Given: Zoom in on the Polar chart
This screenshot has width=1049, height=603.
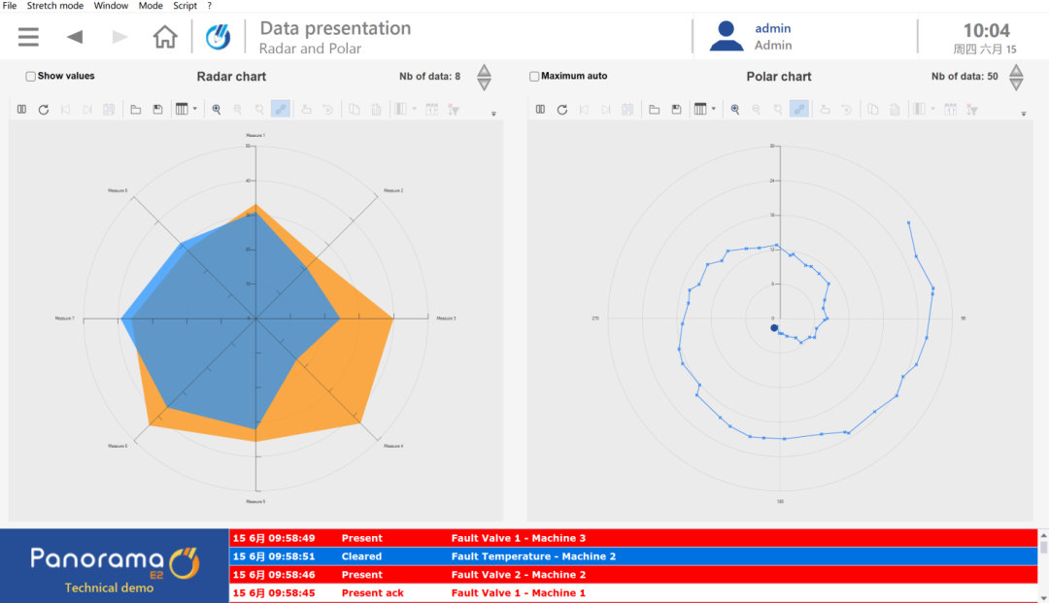Looking at the screenshot, I should 735,110.
